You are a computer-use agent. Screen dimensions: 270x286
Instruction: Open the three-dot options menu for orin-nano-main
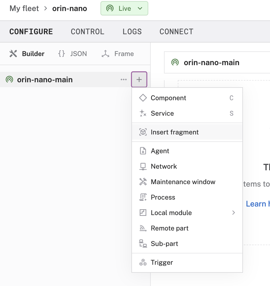point(124,80)
